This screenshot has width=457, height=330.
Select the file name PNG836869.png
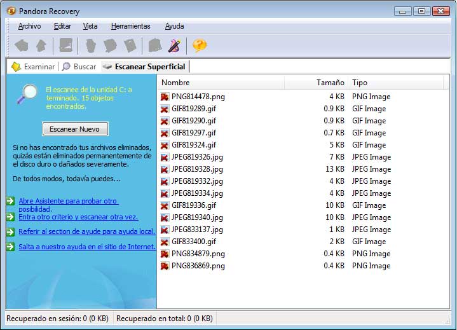(198, 266)
